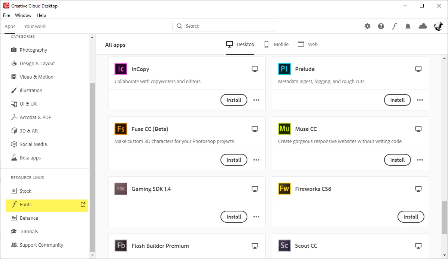This screenshot has width=448, height=259.
Task: Switch to Mobile apps tab
Action: [x=276, y=44]
